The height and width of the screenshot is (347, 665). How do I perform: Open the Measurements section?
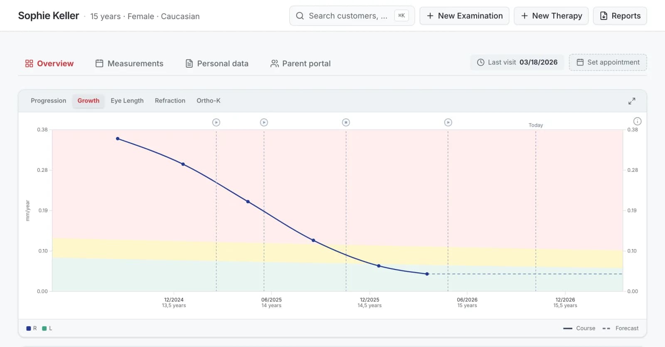[129, 64]
